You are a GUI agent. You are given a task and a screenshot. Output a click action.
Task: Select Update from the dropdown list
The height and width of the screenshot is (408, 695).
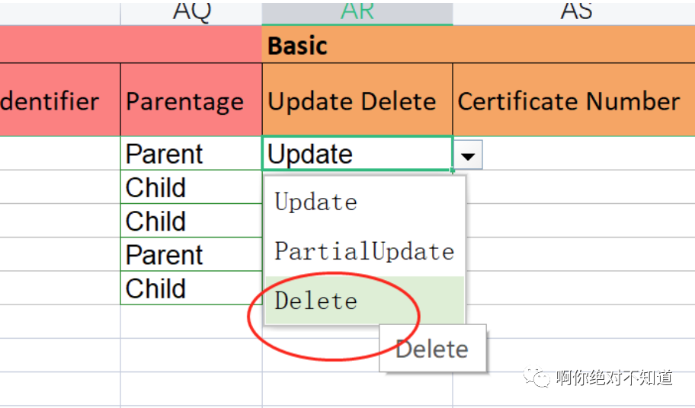click(x=364, y=202)
